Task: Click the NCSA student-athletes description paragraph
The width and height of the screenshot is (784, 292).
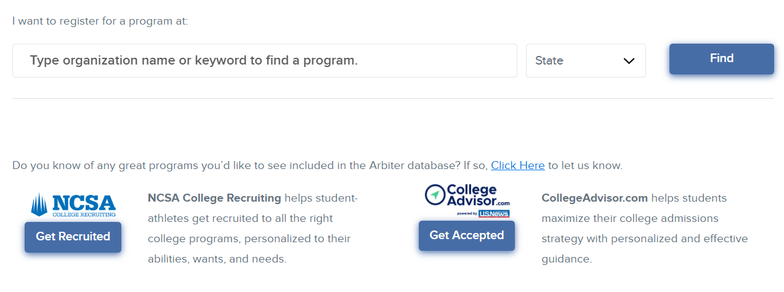Action: 253,229
